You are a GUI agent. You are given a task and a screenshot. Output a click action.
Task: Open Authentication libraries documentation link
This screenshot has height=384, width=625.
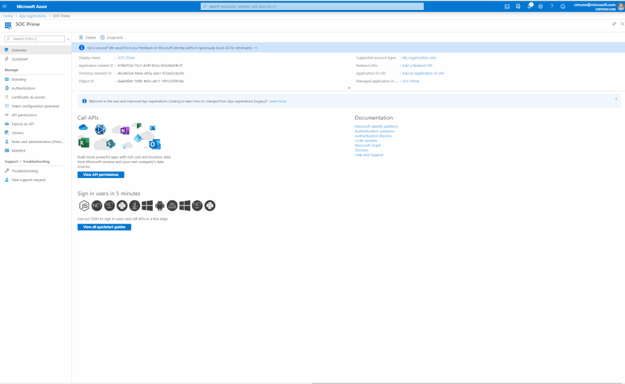click(x=373, y=136)
